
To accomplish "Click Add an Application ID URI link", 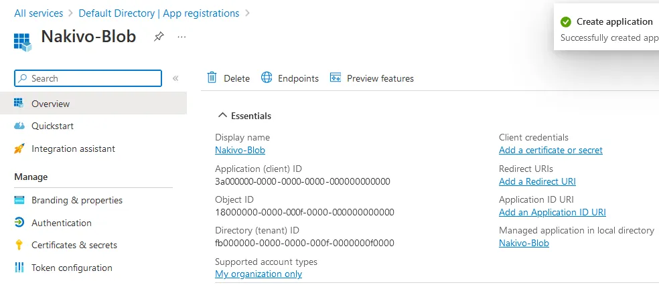I will click(x=552, y=212).
